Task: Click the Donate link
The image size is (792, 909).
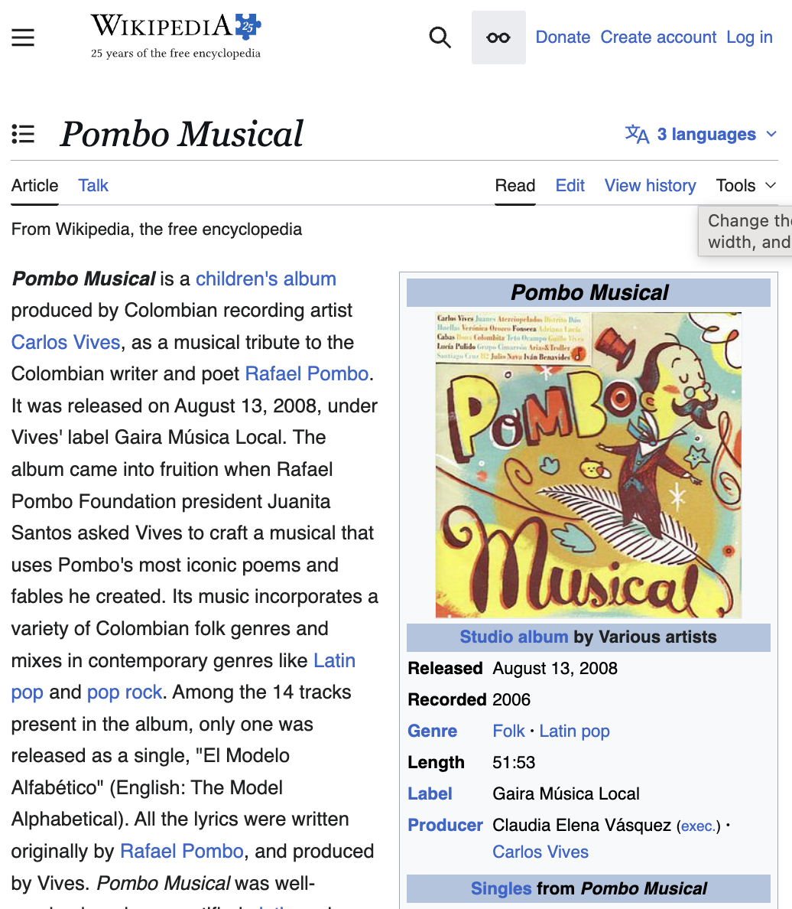Action: click(x=563, y=37)
